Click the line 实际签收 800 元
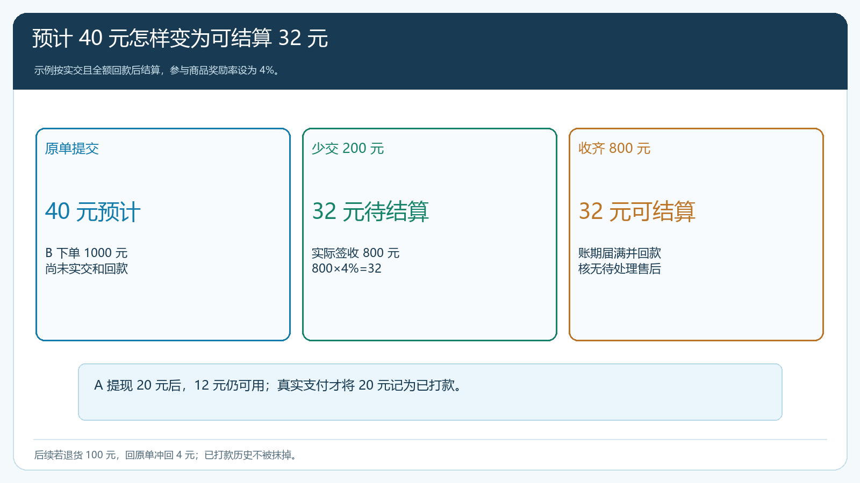The width and height of the screenshot is (860, 483). [x=356, y=253]
